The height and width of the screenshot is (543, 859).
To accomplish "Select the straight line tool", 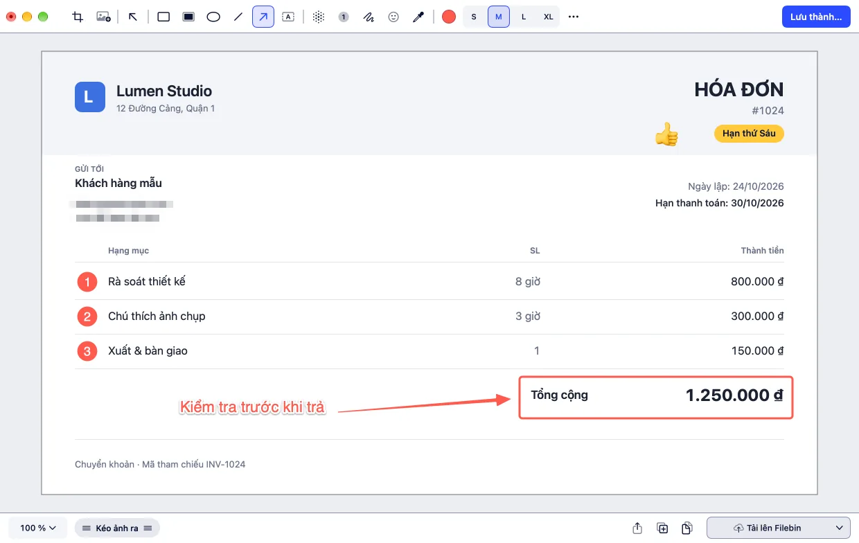I will click(x=238, y=17).
